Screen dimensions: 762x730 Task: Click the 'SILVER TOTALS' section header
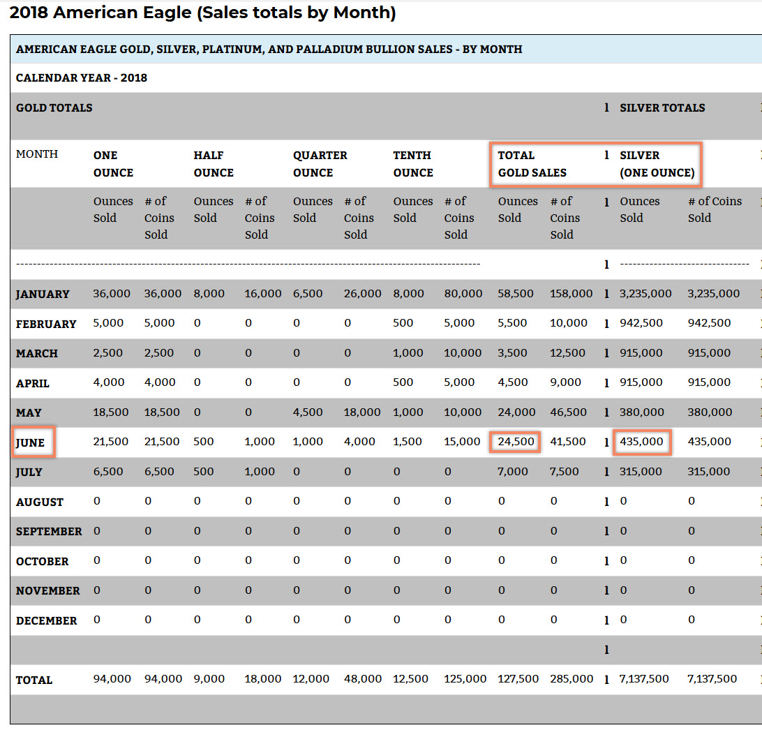tap(662, 108)
